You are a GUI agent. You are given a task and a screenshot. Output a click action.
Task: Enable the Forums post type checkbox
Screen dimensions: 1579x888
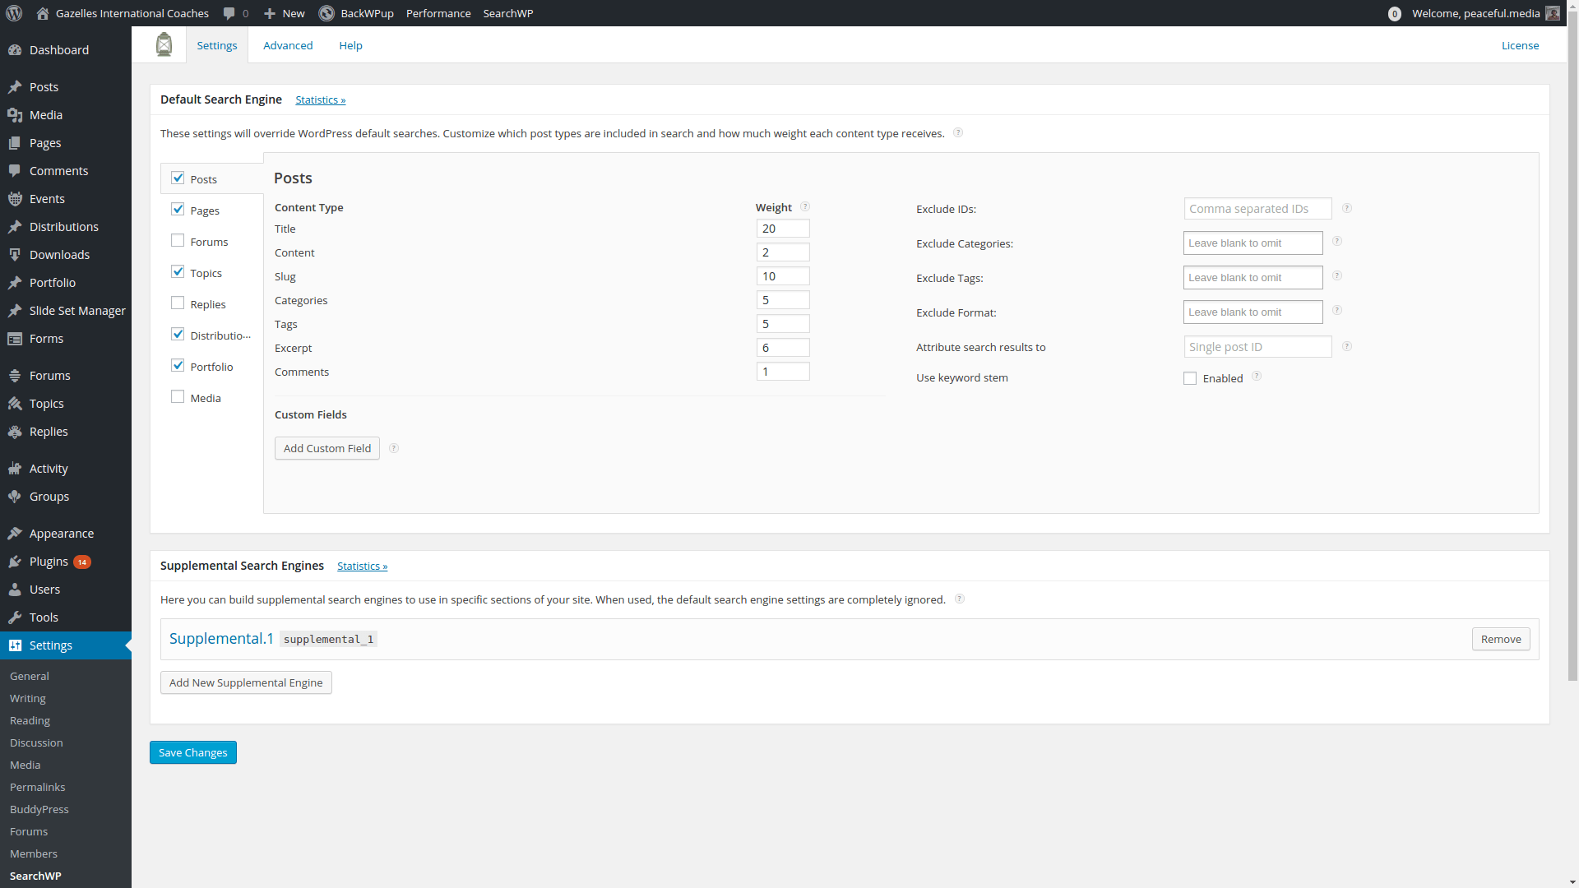pyautogui.click(x=178, y=241)
